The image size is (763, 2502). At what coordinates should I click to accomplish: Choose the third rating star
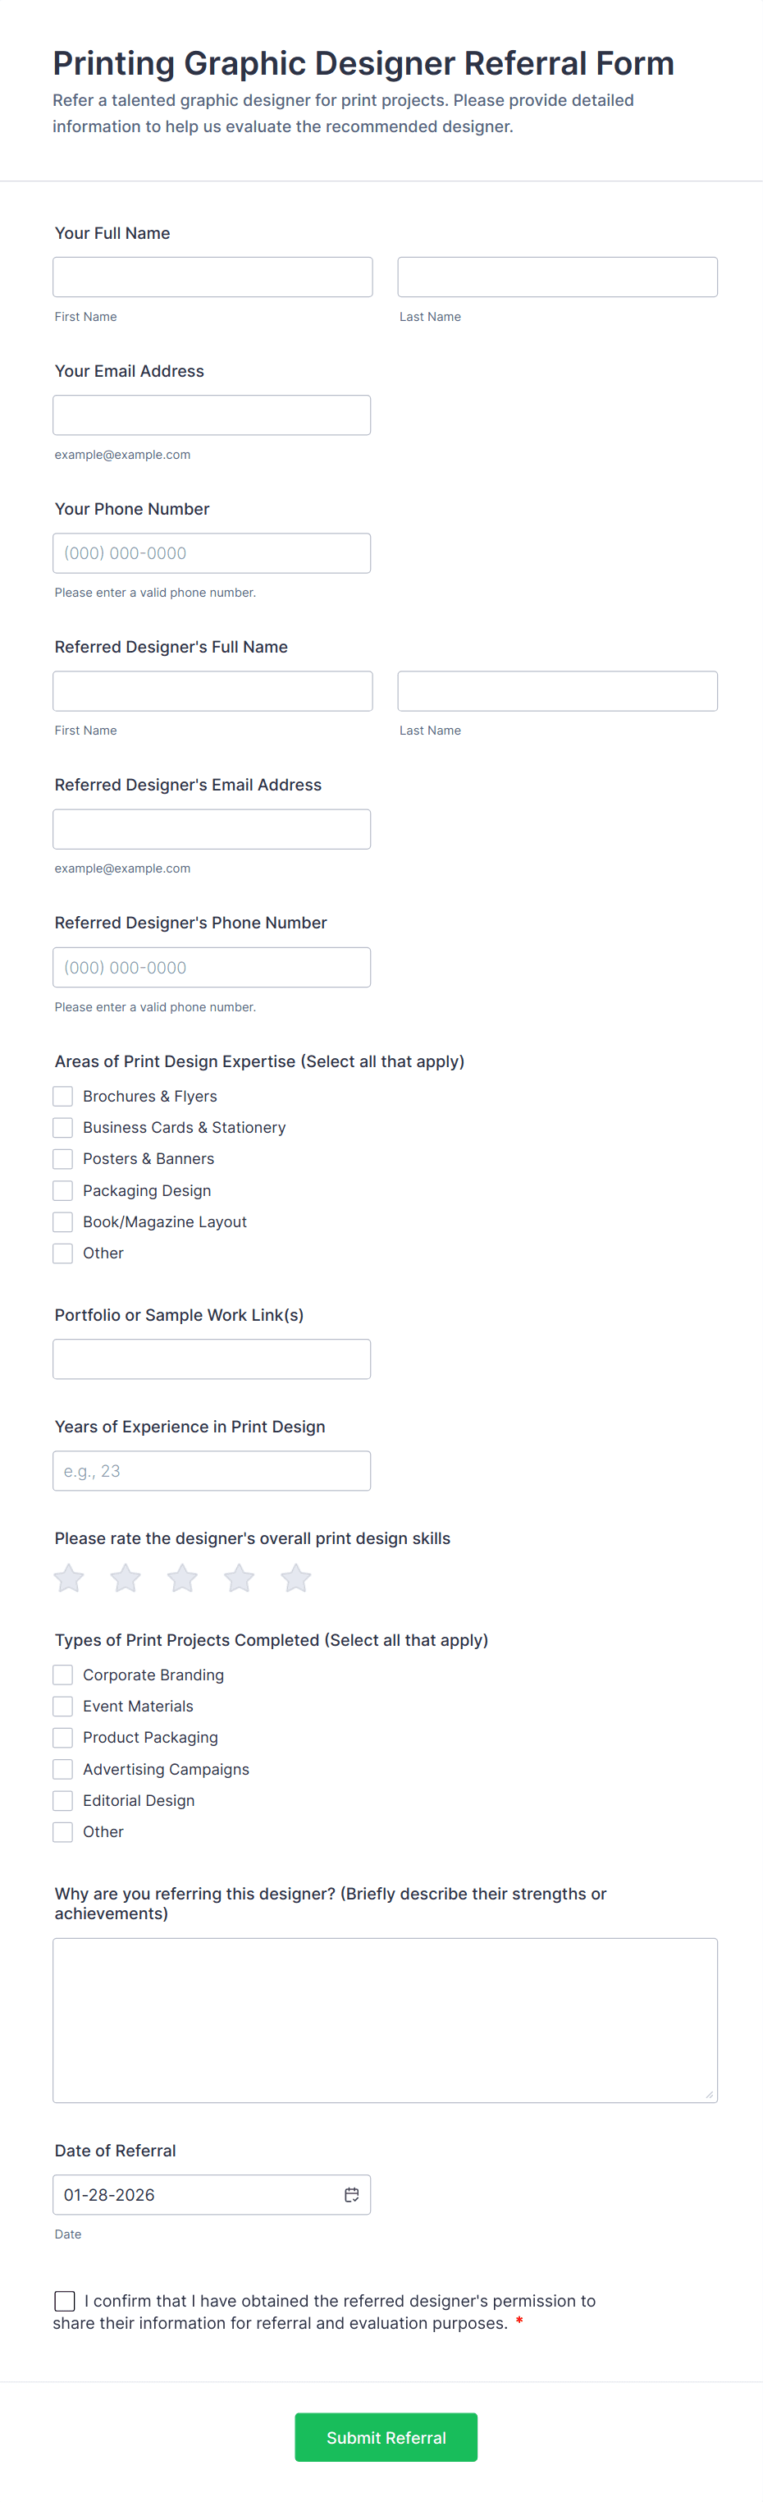click(x=182, y=1579)
